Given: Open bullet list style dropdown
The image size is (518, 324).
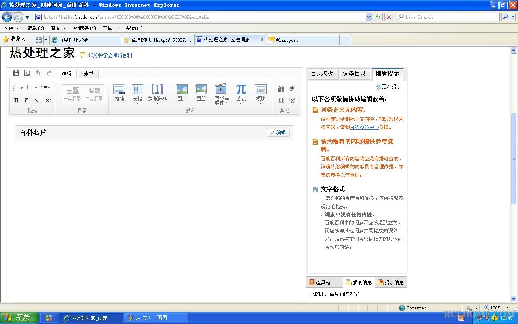Looking at the screenshot, I should (x=21, y=88).
